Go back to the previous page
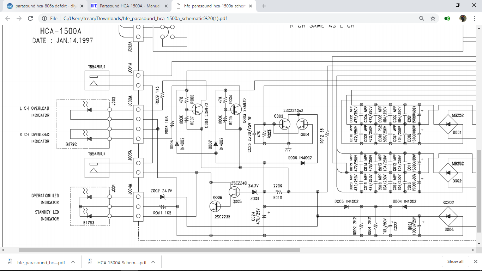This screenshot has width=482, height=271. coord(8,18)
